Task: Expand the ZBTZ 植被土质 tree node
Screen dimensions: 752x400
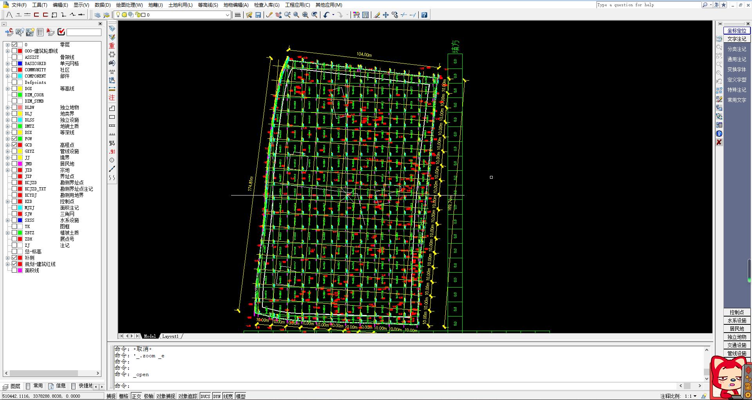Action: click(x=7, y=233)
